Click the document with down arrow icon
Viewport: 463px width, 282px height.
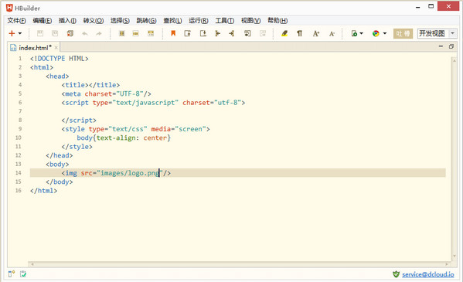[203, 33]
